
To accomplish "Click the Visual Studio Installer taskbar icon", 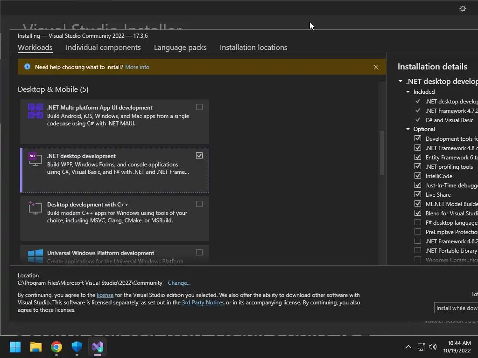I will (x=98, y=347).
